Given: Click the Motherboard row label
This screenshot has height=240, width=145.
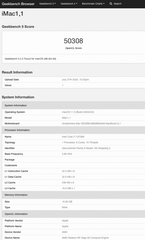Looking at the screenshot, I should 12,124.
